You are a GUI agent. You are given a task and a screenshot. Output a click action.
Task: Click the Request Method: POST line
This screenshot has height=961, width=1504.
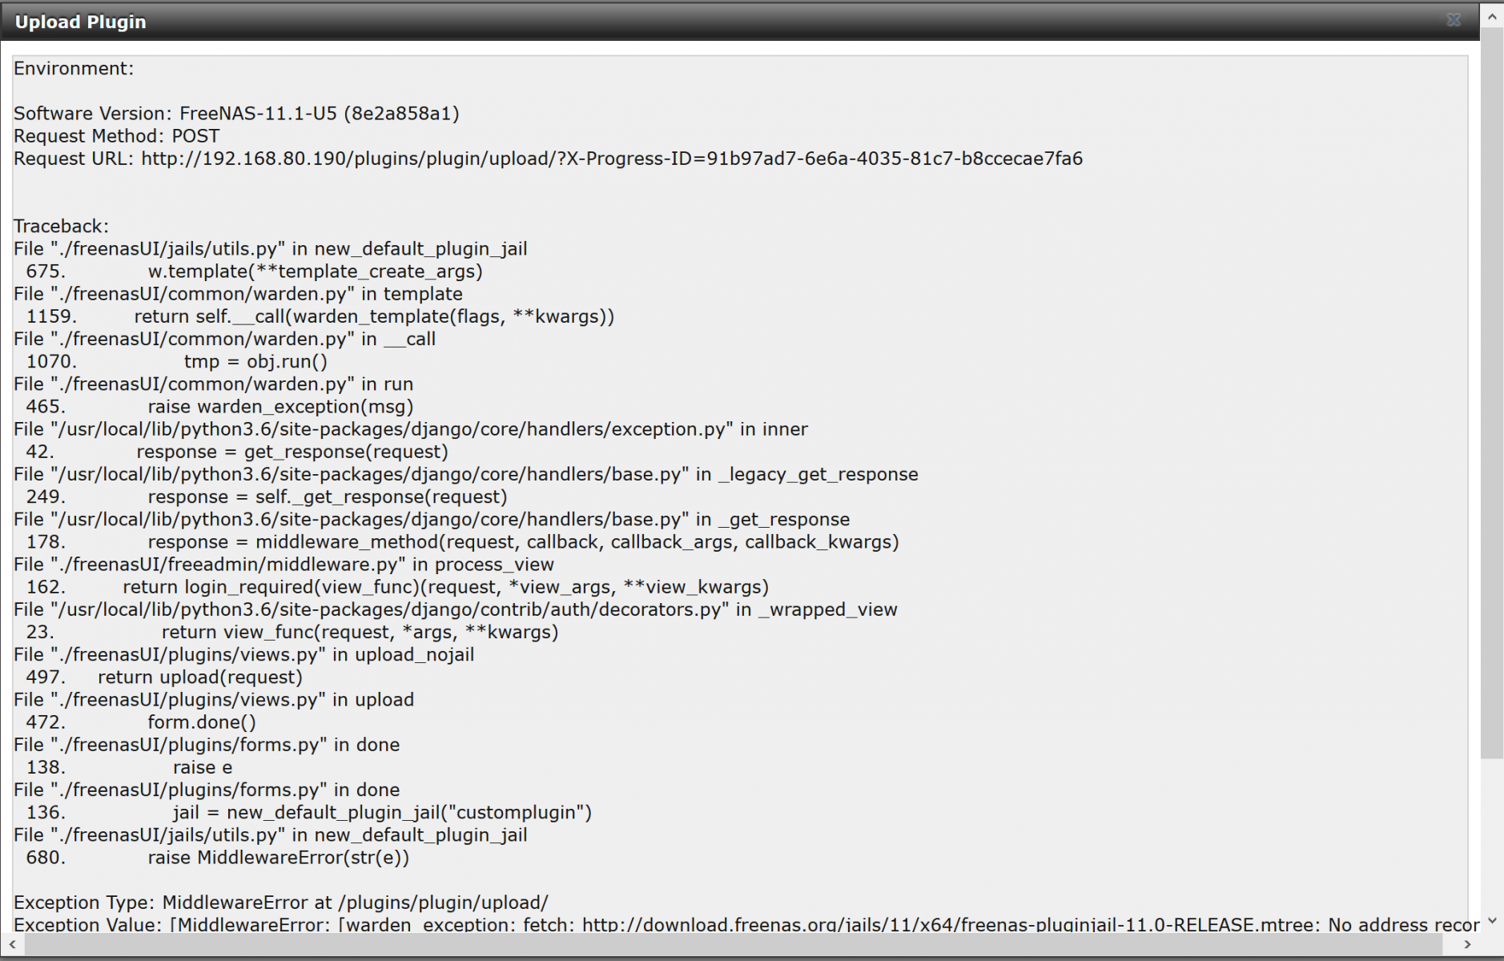pos(116,136)
